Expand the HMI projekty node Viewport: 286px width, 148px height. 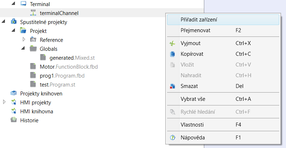coord(4,102)
